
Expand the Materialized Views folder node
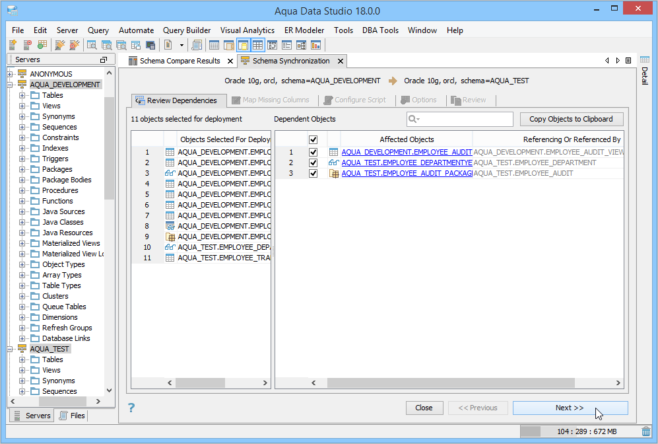22,243
